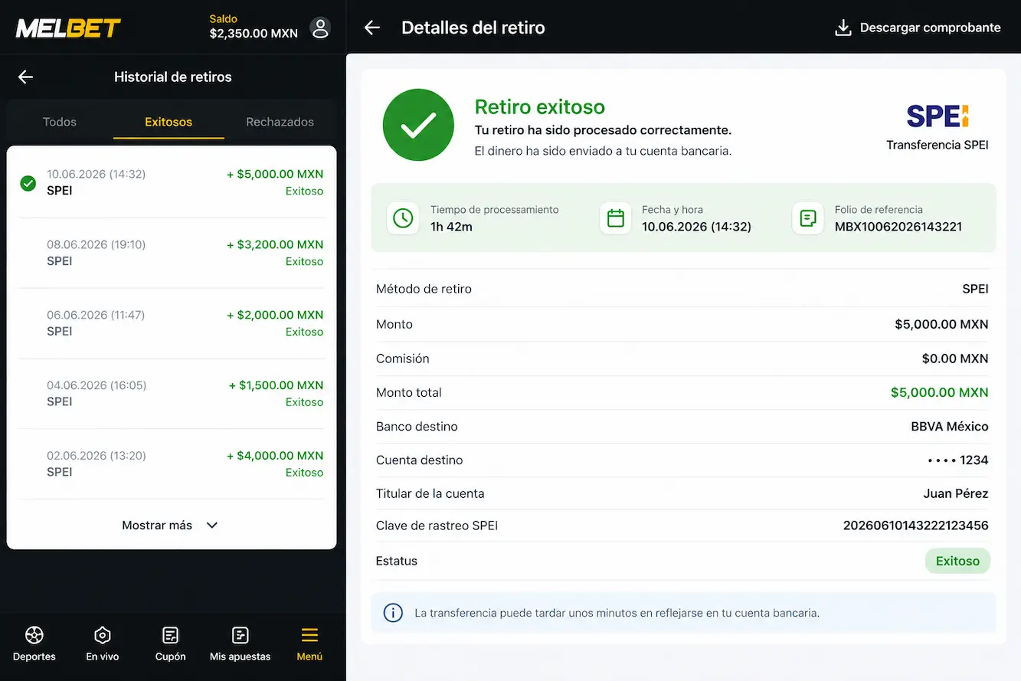Click the Folio de referencia document icon

click(808, 218)
